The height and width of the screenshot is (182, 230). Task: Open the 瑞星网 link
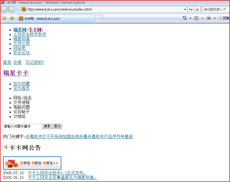(x=20, y=30)
